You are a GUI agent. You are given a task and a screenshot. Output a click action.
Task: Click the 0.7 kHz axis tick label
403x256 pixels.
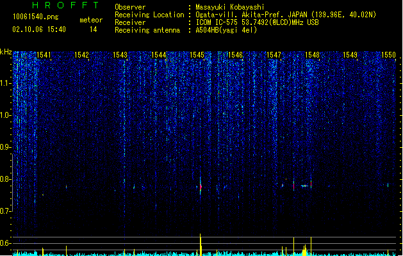(x=6, y=211)
